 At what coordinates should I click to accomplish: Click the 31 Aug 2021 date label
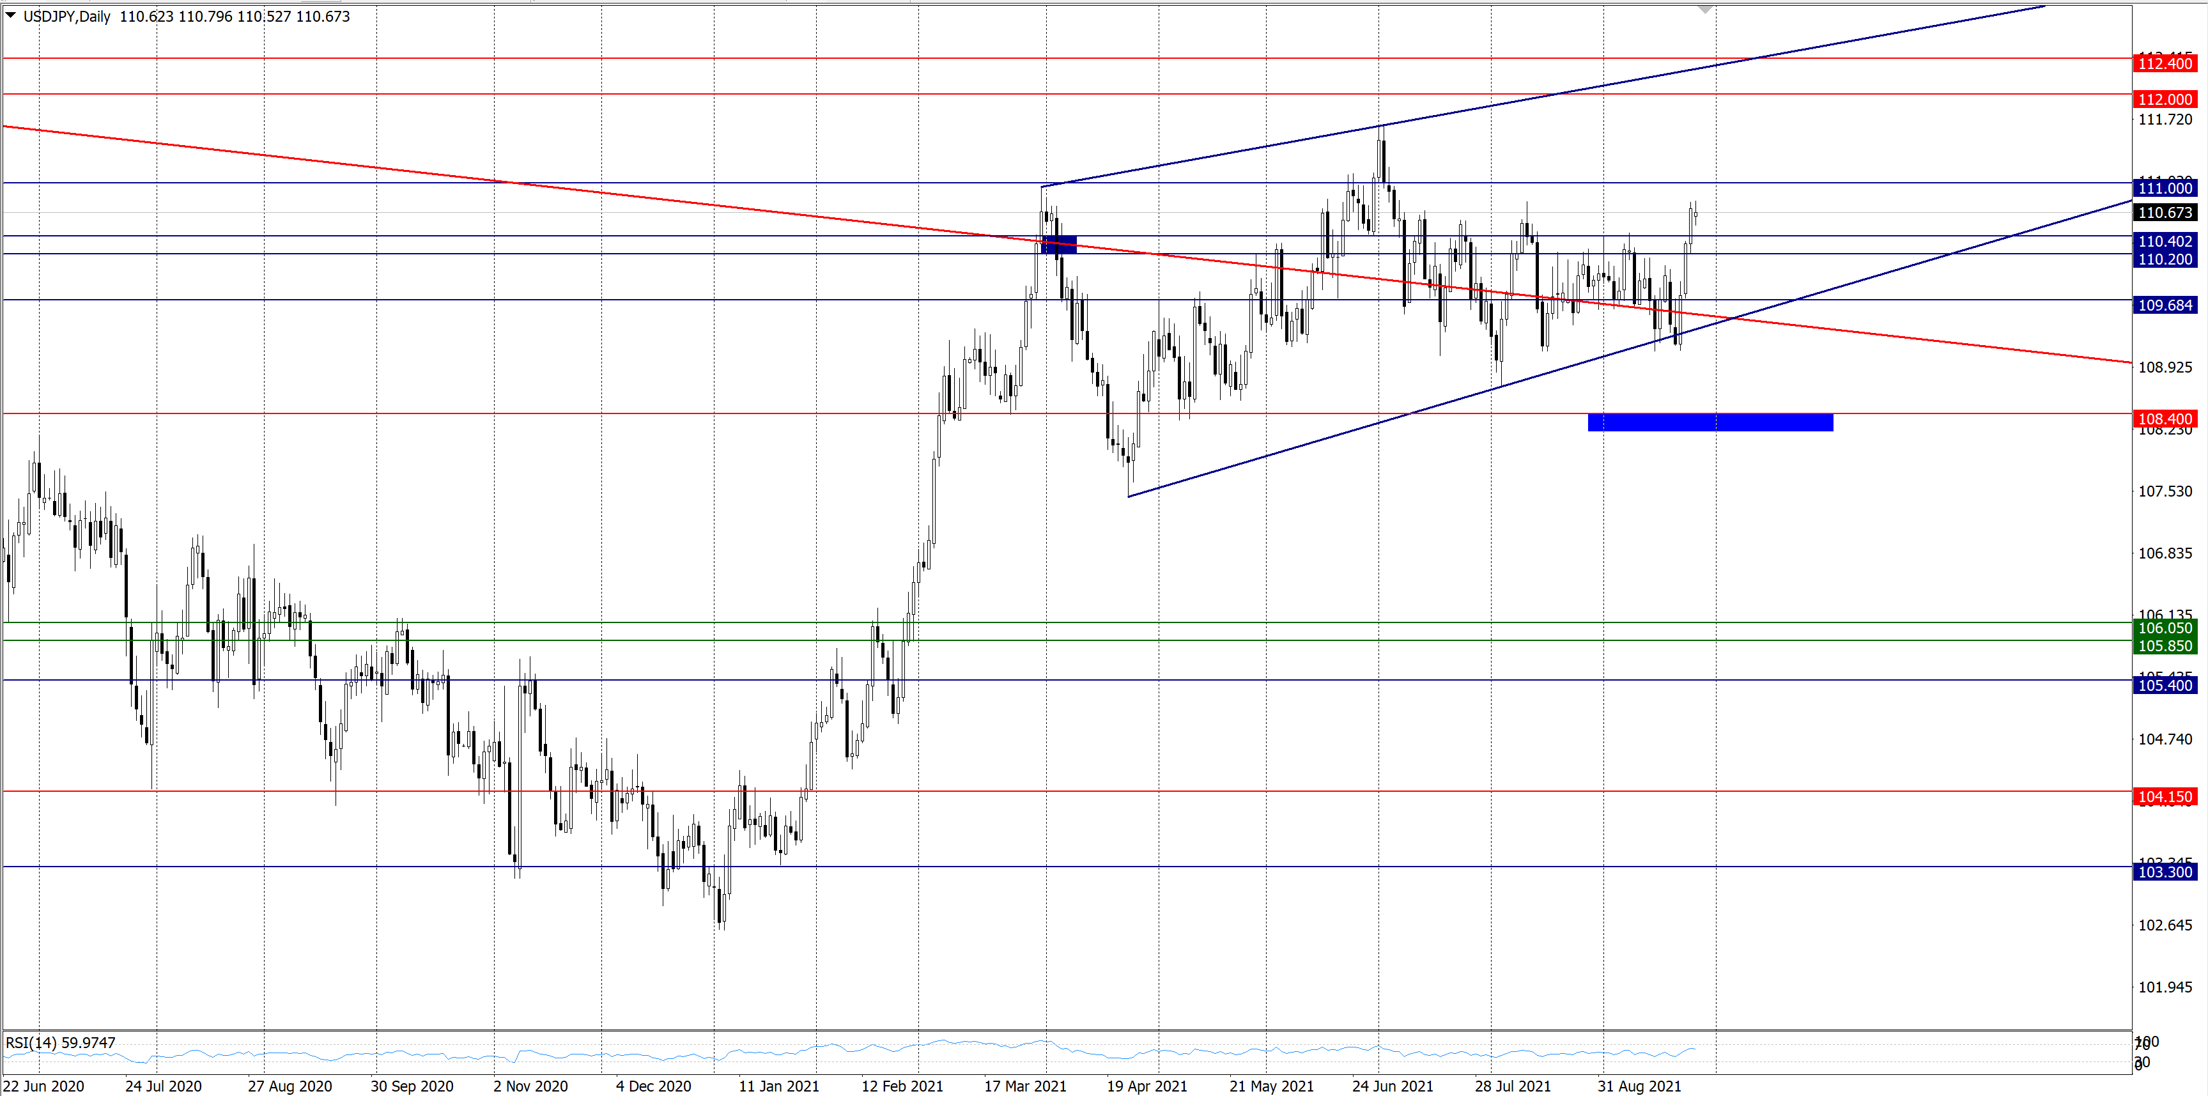point(1639,1086)
